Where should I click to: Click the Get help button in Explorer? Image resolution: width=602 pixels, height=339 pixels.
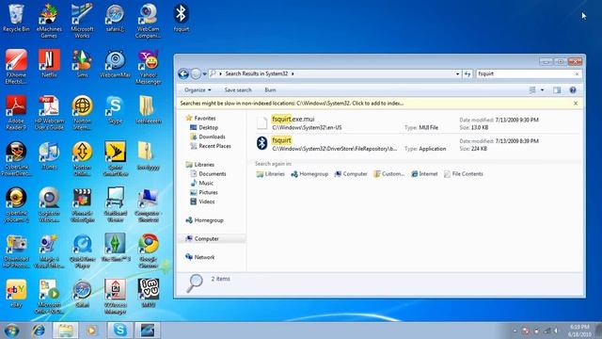click(x=573, y=90)
